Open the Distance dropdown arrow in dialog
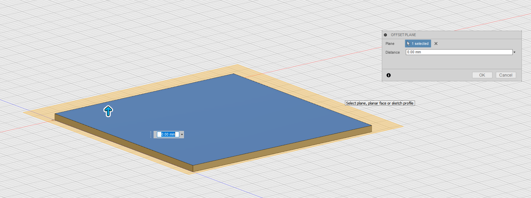This screenshot has width=531, height=198. pyautogui.click(x=514, y=52)
